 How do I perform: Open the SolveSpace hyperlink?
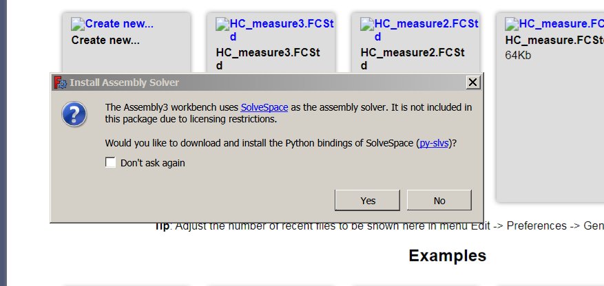264,107
